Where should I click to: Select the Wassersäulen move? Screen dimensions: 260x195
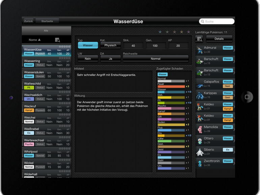[47, 74]
